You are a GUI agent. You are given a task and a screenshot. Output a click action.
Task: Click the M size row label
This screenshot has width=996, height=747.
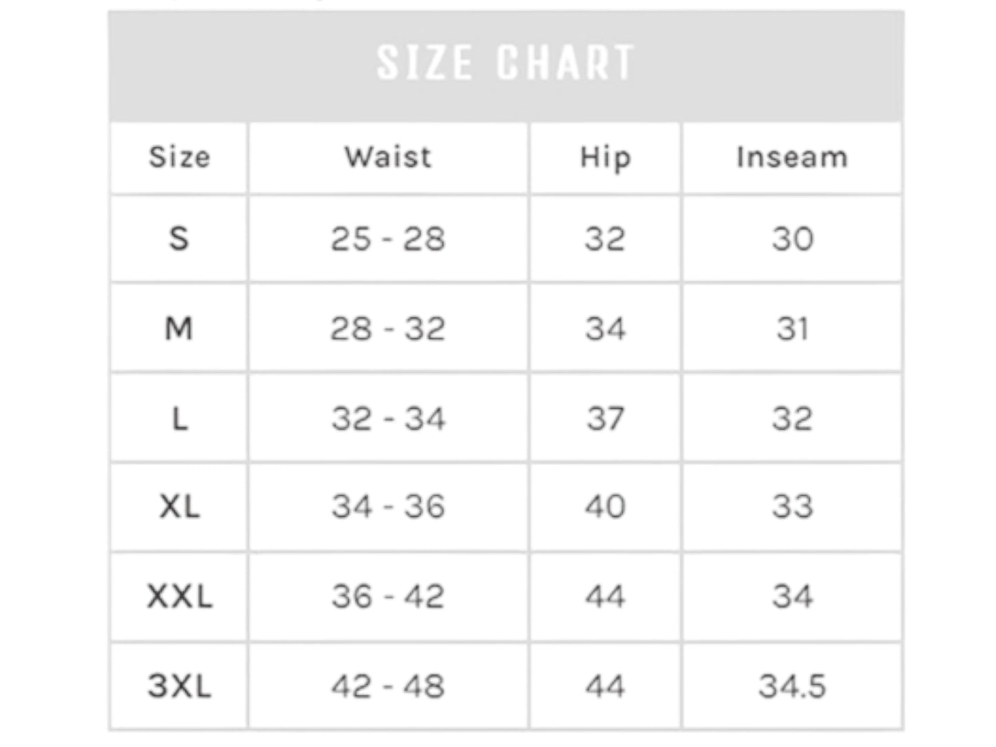click(x=179, y=328)
